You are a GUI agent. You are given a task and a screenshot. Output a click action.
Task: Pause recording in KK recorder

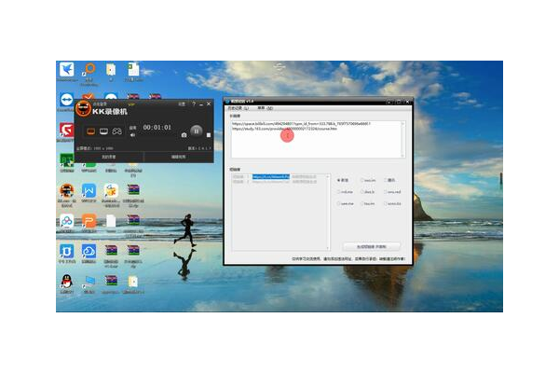(195, 131)
